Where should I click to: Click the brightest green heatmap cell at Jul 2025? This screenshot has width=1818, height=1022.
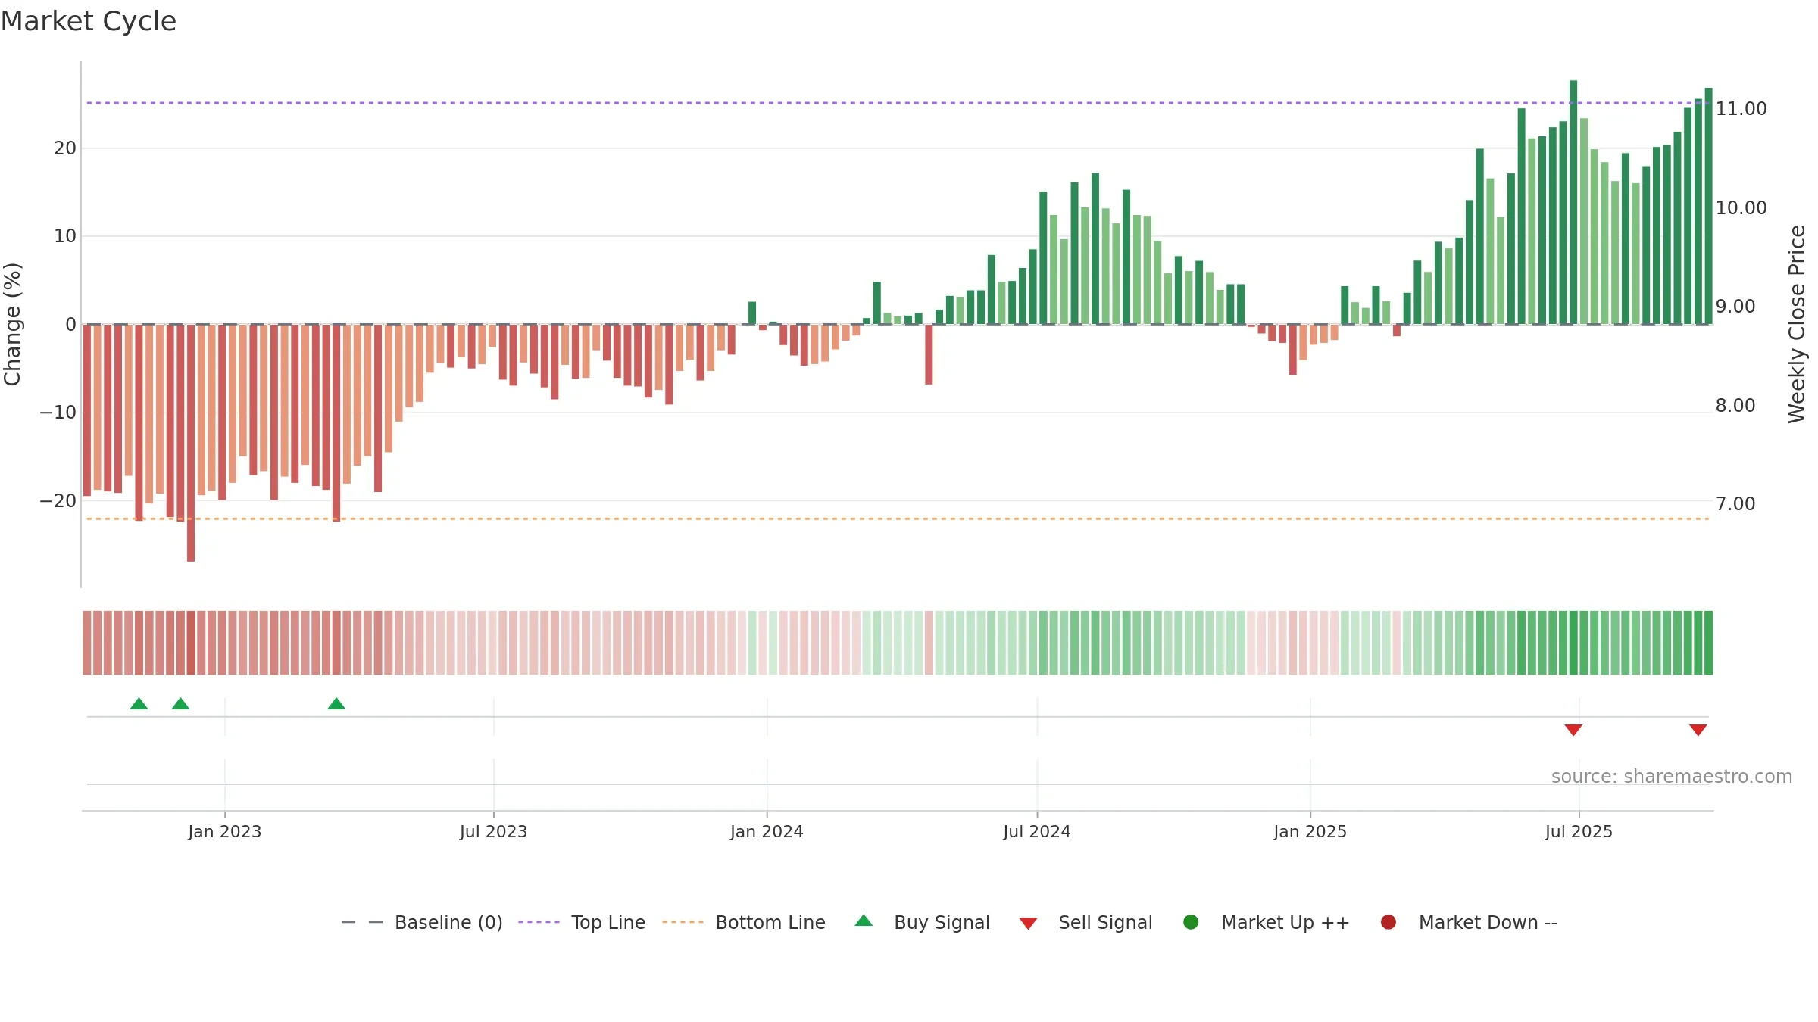pos(1573,643)
